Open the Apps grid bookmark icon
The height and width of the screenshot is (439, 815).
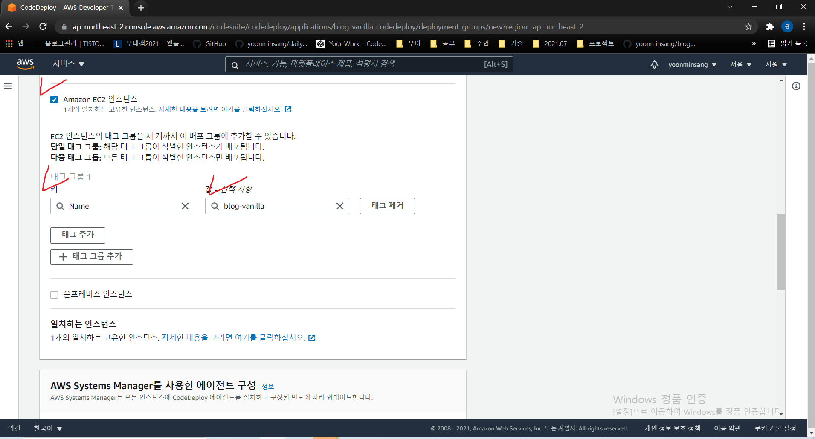pos(9,43)
